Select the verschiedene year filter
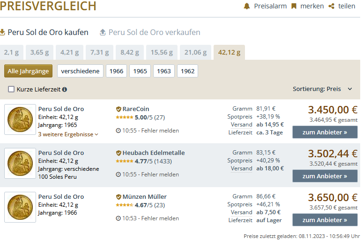Image resolution: width=363 pixels, height=245 pixels. pyautogui.click(x=80, y=71)
